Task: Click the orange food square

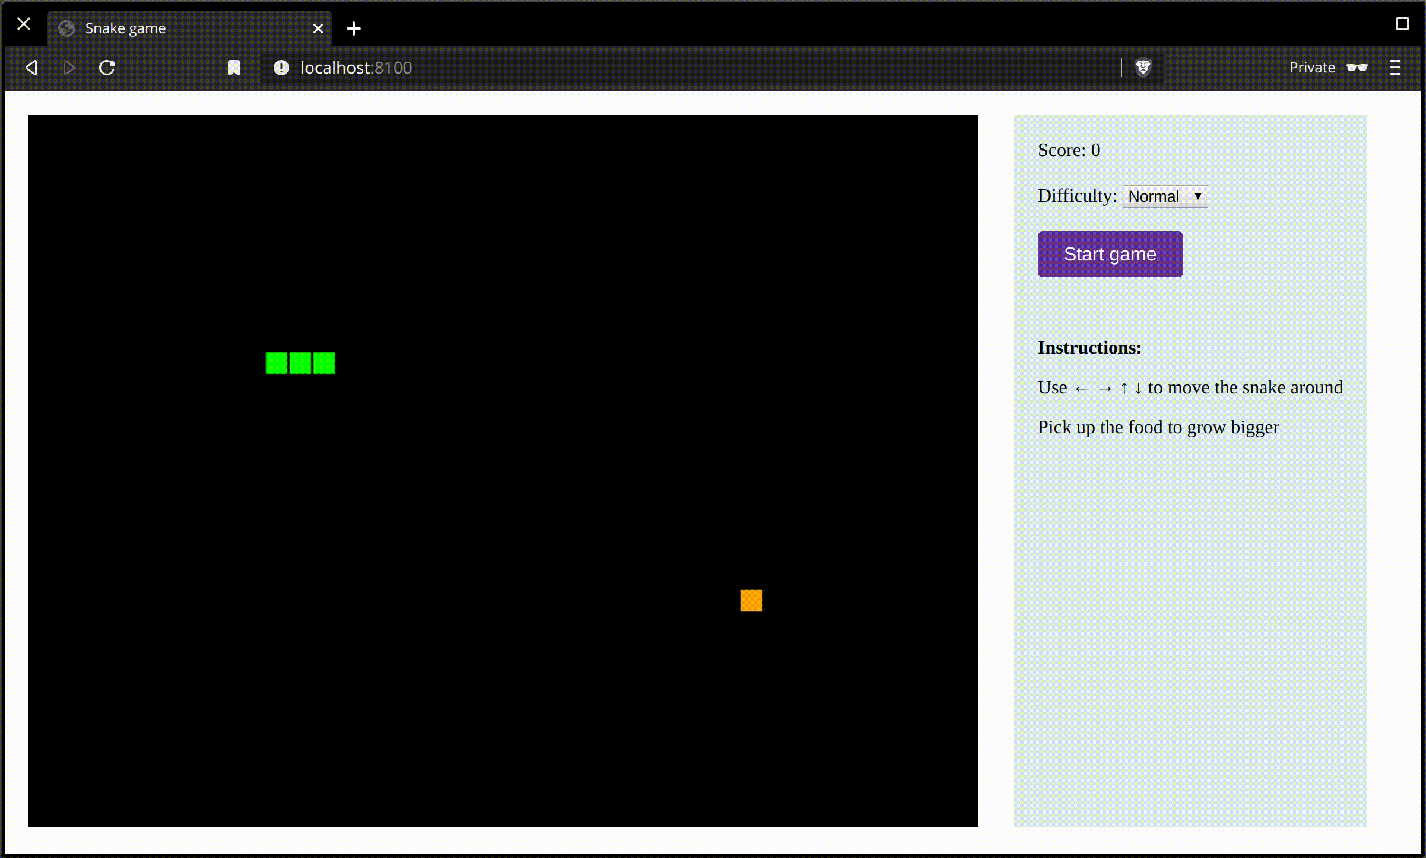Action: tap(751, 600)
